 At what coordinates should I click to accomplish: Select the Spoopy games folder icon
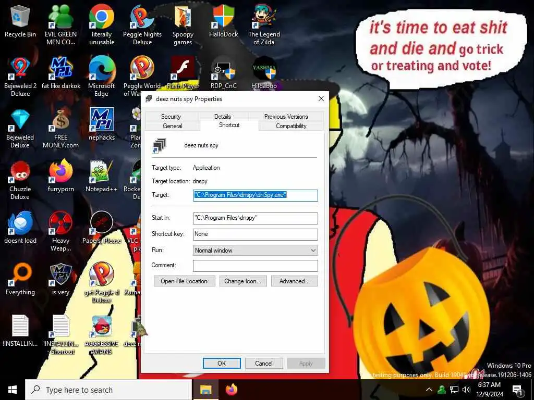[183, 26]
